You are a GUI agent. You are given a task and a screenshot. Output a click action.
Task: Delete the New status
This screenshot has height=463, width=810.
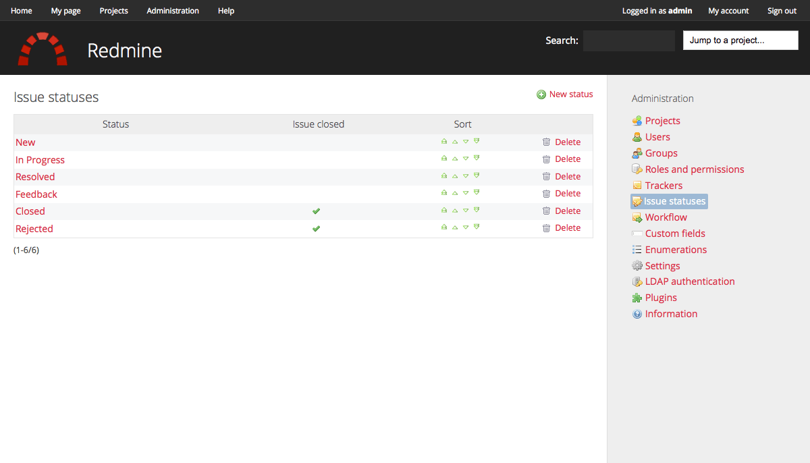tap(562, 142)
